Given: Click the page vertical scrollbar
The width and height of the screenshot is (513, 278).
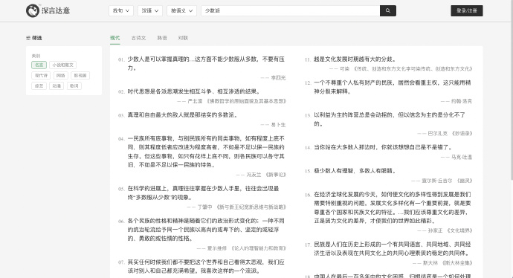Looking at the screenshot, I should (x=512, y=90).
